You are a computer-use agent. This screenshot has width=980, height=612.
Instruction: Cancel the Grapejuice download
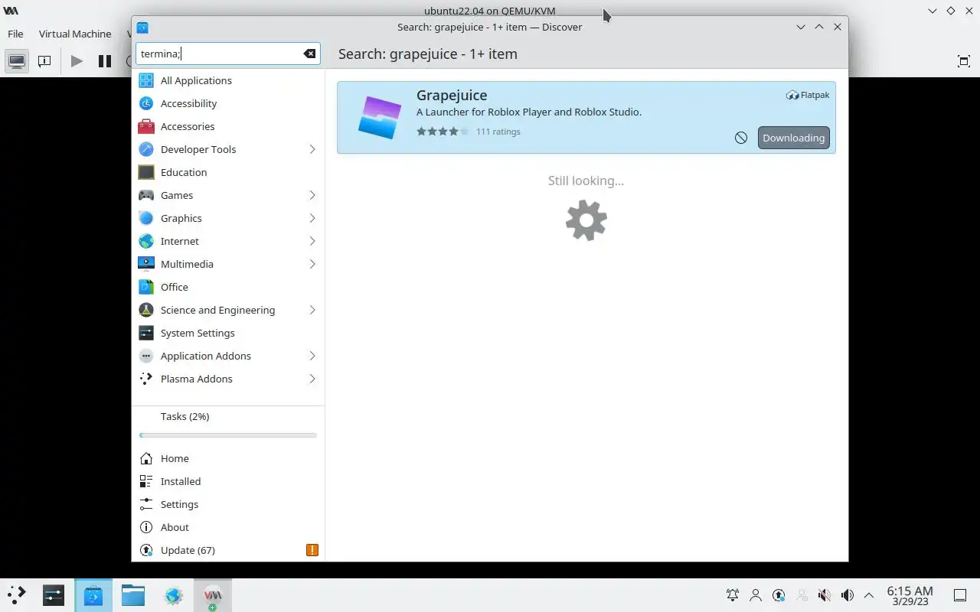(x=741, y=138)
